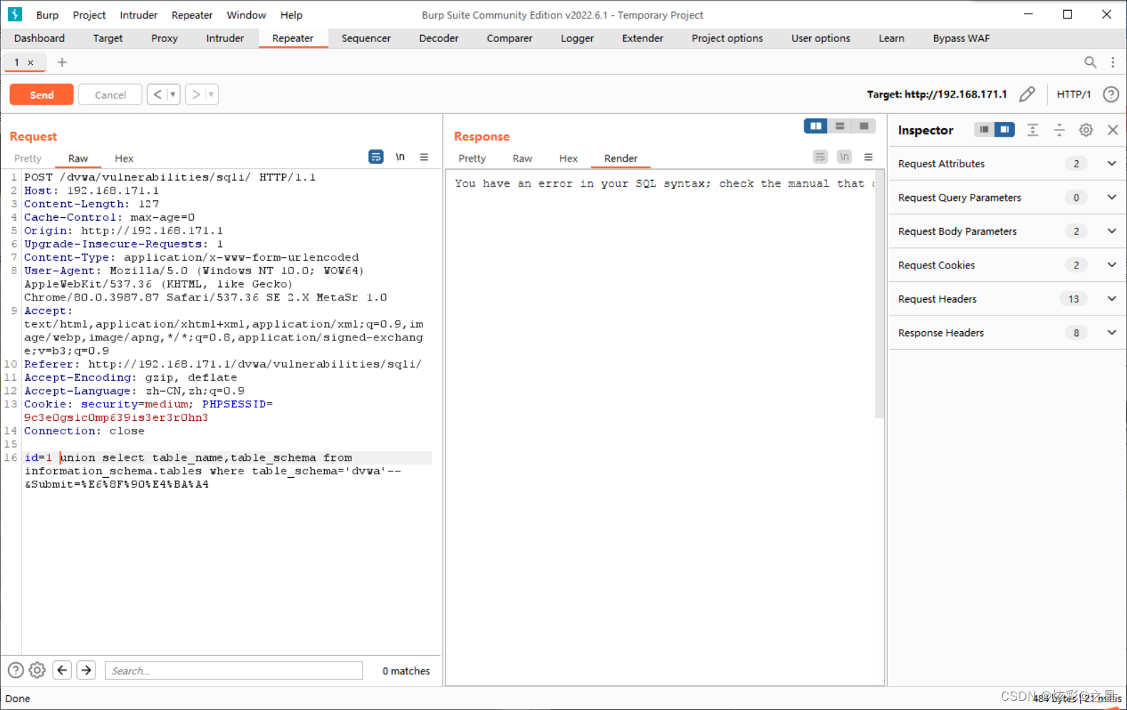Viewport: 1127px width, 710px height.
Task: Open the forward history dropdown arrow
Action: [211, 94]
